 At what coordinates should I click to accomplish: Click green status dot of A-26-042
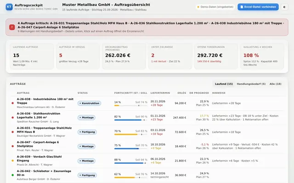(13, 175)
